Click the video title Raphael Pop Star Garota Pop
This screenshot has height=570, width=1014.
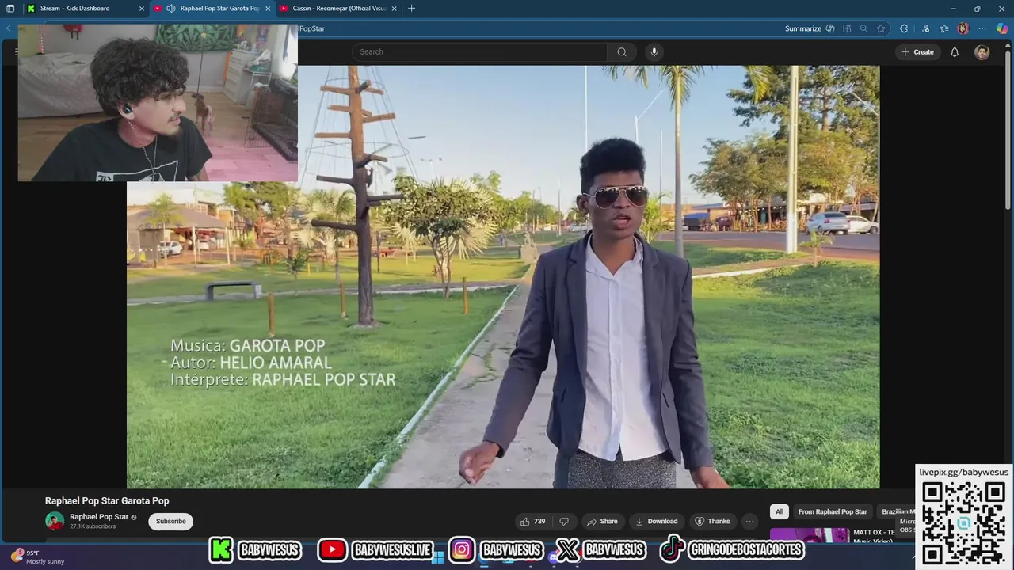click(107, 500)
